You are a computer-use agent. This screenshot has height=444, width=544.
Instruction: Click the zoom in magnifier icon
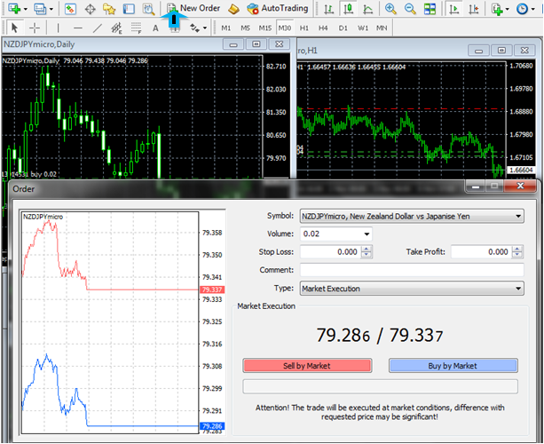point(390,9)
